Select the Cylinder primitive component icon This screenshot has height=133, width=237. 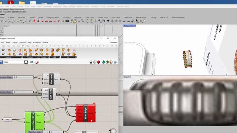point(47,50)
